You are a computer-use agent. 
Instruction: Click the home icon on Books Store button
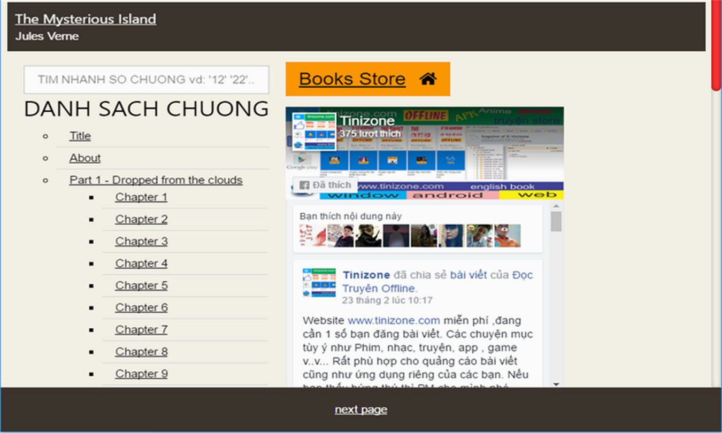click(x=428, y=79)
